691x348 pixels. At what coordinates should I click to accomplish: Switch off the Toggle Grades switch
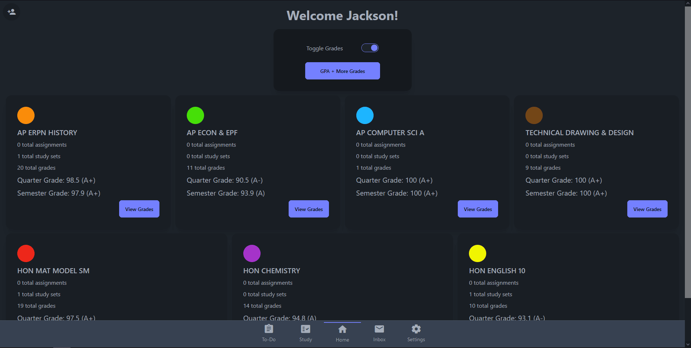tap(370, 48)
